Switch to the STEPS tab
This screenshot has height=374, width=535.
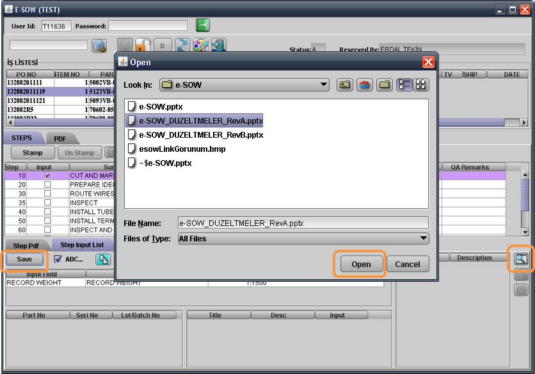pyautogui.click(x=22, y=138)
